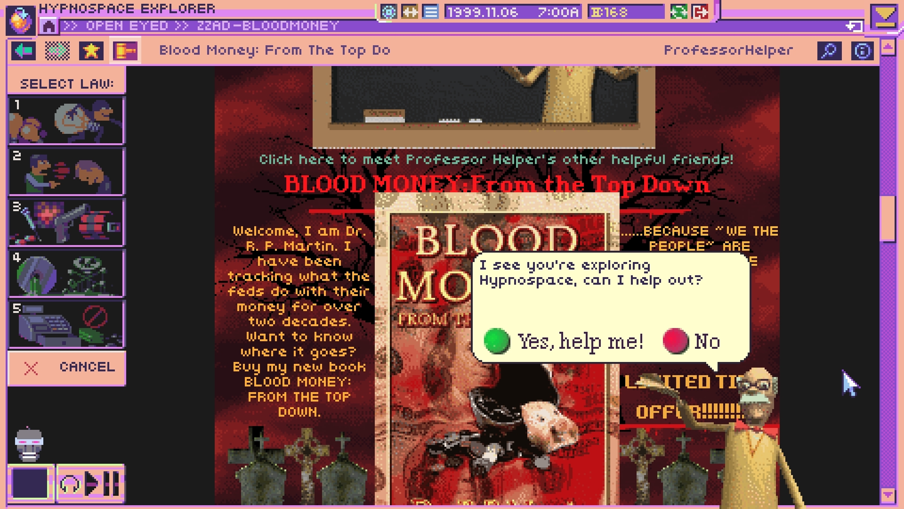Select the bookmarks/favorites star icon
904x509 pixels.
[x=92, y=50]
